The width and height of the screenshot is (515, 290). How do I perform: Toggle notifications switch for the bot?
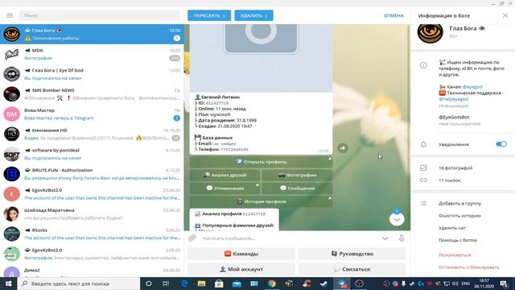(501, 144)
